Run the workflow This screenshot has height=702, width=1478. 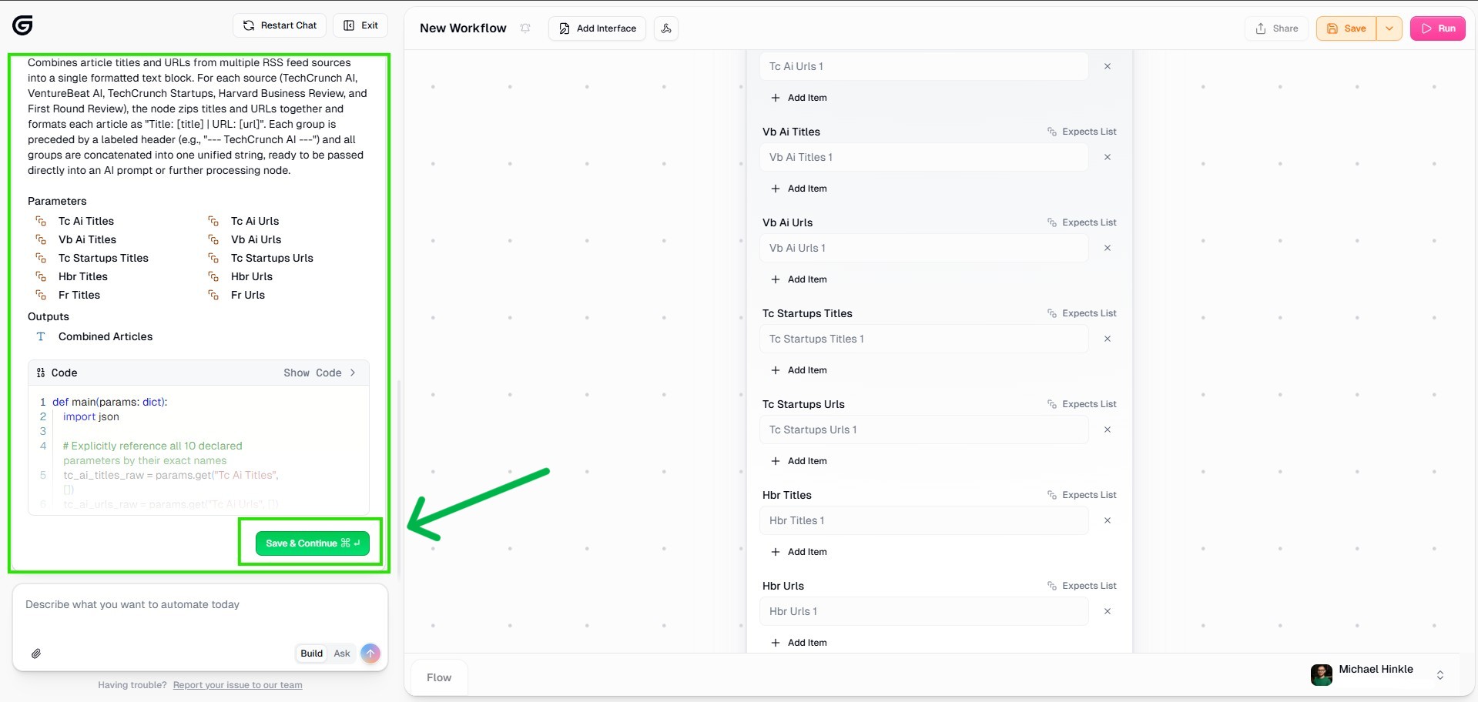tap(1438, 28)
